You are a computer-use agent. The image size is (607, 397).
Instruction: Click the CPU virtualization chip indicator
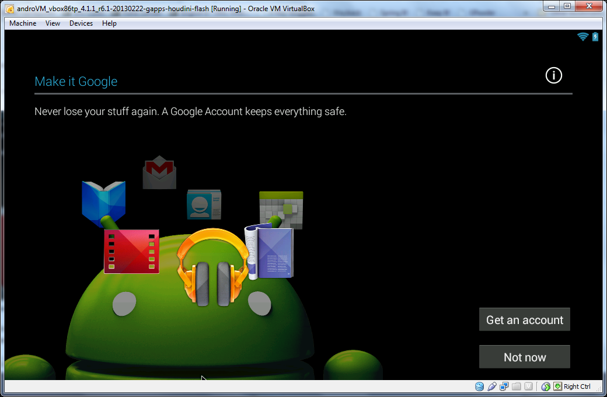(x=528, y=386)
